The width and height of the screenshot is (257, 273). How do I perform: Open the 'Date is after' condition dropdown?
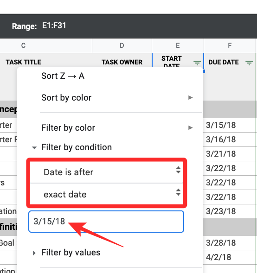tap(106, 172)
